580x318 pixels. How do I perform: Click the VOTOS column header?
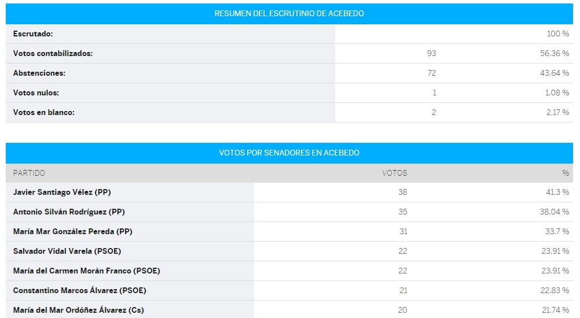point(394,173)
